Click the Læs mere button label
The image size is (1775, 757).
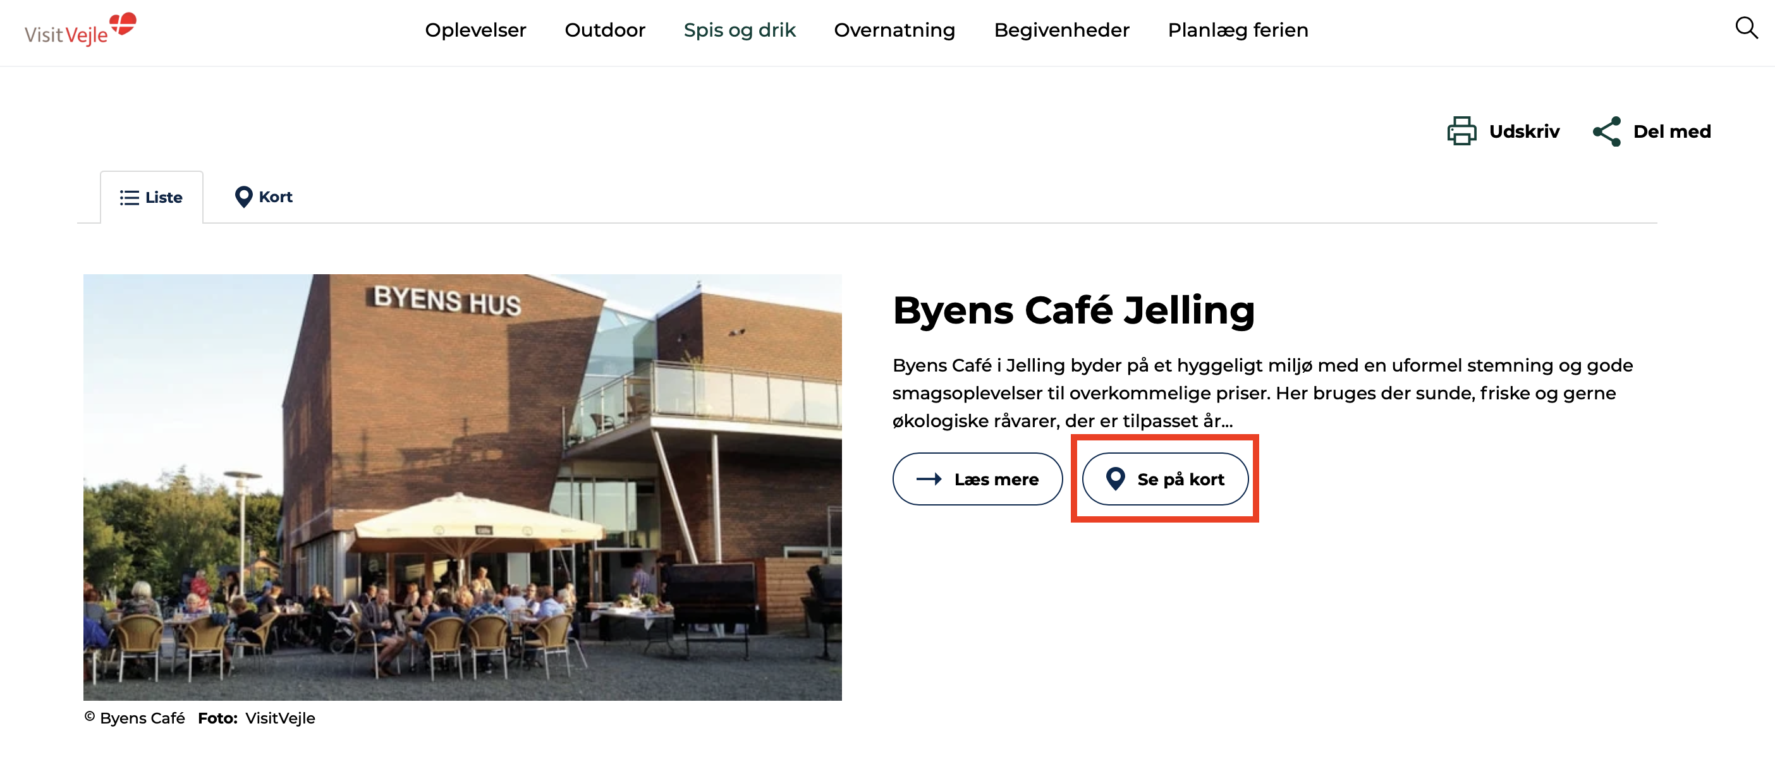[x=996, y=480]
